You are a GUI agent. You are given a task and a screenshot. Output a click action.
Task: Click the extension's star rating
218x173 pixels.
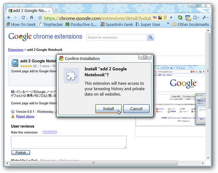pos(26,66)
